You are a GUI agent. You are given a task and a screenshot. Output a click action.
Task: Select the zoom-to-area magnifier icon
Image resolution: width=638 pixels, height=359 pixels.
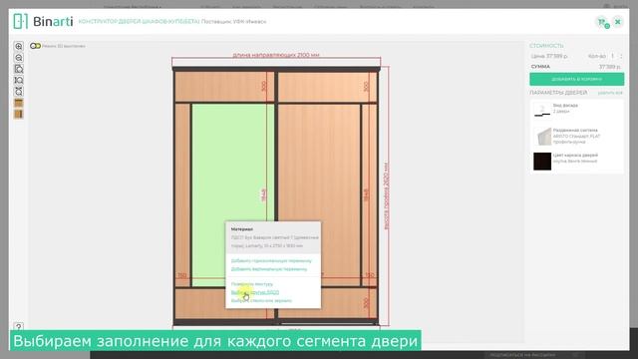click(x=18, y=69)
